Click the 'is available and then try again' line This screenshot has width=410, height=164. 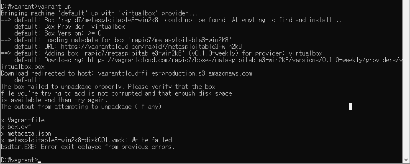[54, 100]
